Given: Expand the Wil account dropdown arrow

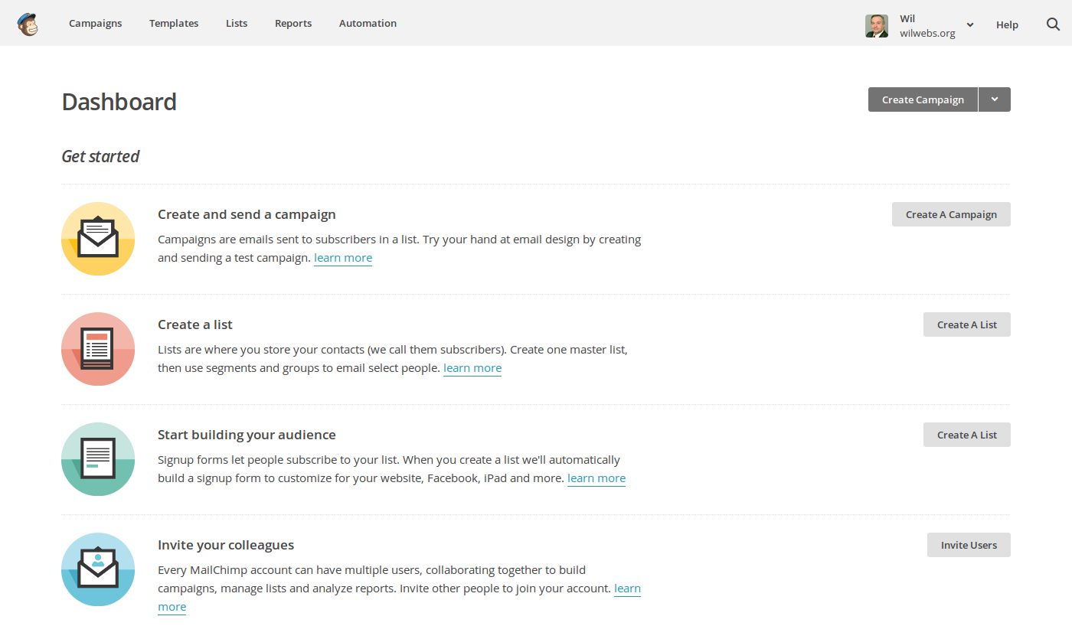Looking at the screenshot, I should (x=970, y=25).
